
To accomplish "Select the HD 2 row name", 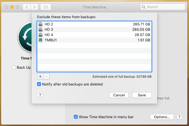I will pos(49,24).
